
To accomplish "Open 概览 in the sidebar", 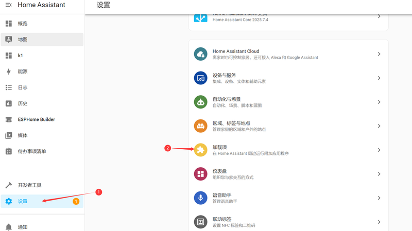I will pyautogui.click(x=23, y=24).
